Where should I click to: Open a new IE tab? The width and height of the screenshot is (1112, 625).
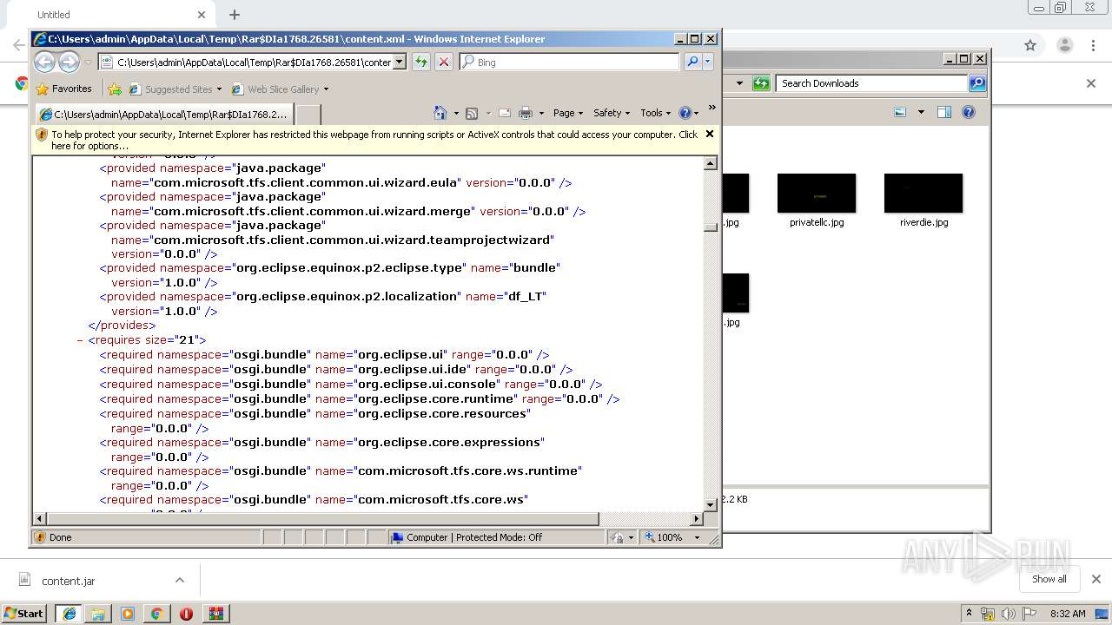tap(308, 115)
